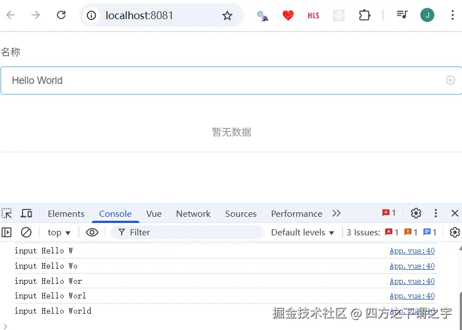The width and height of the screenshot is (462, 330).
Task: Open App.vue:40 link for 'Hello W'
Action: (x=412, y=251)
